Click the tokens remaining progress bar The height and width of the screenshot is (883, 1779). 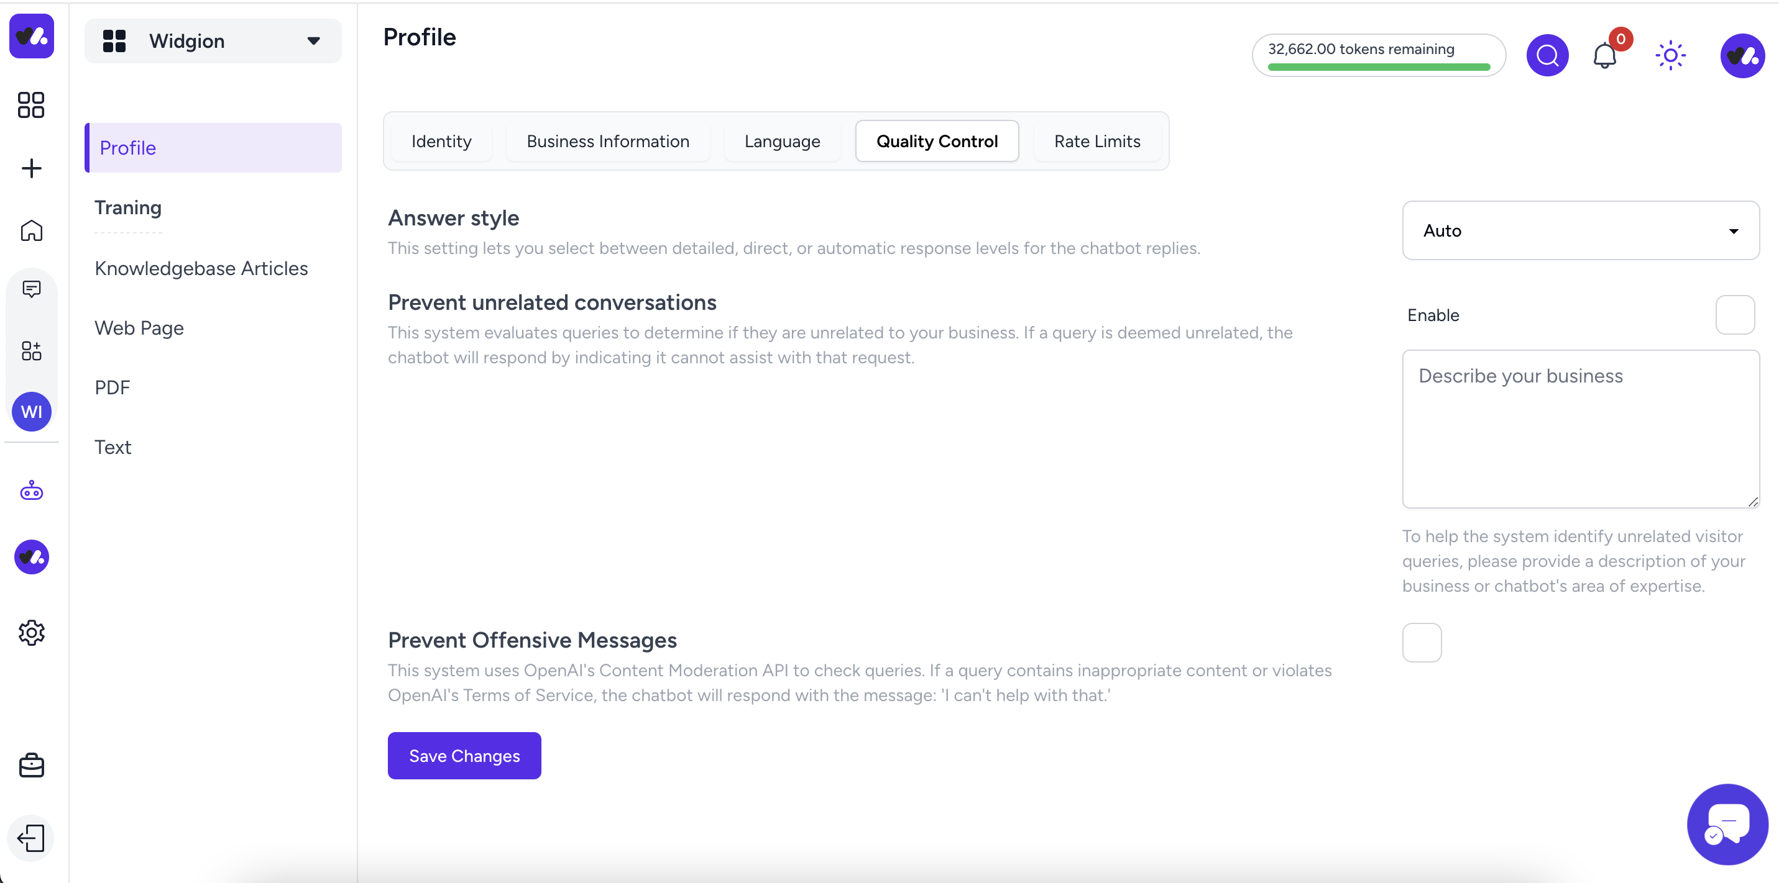tap(1379, 67)
